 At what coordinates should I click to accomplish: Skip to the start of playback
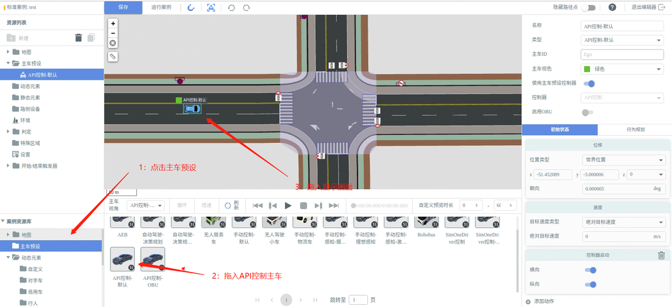click(258, 205)
